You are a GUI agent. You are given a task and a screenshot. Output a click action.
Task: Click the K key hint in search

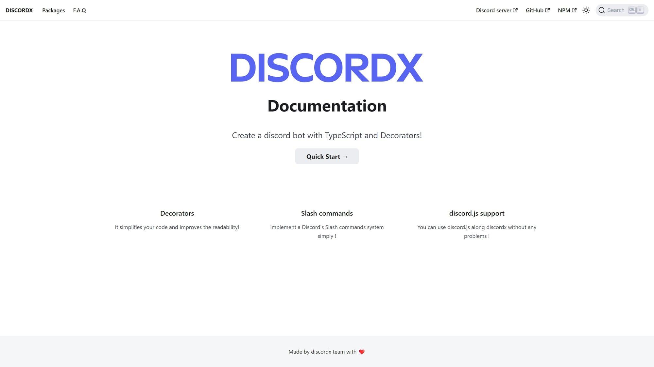point(640,10)
